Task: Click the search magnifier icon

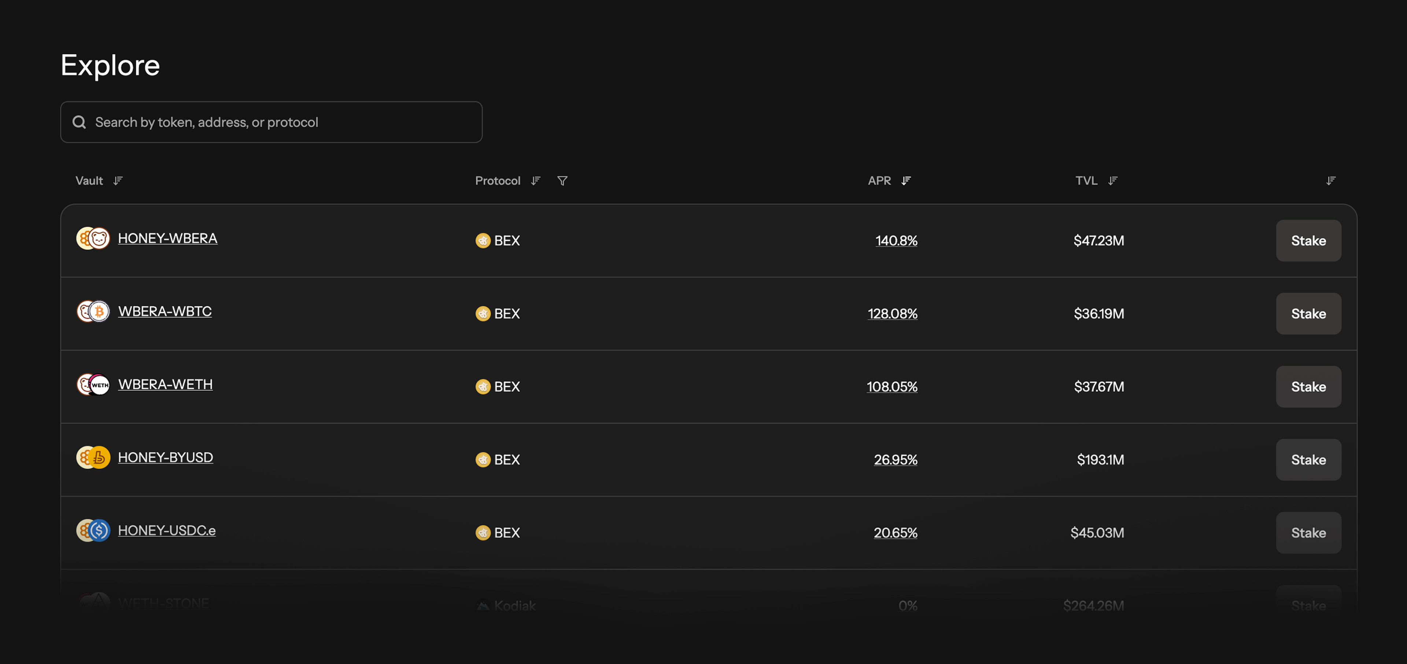Action: [x=79, y=122]
